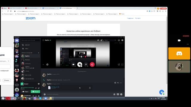Open the emoji picker in message box
191x107 pixels.
click(121, 94)
